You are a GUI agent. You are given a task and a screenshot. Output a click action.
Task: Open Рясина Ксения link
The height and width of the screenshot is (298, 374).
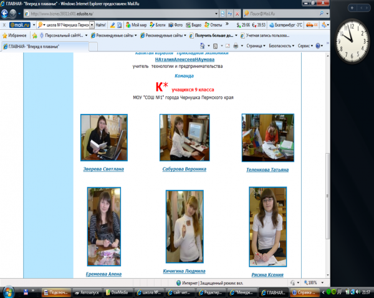pos(267,275)
